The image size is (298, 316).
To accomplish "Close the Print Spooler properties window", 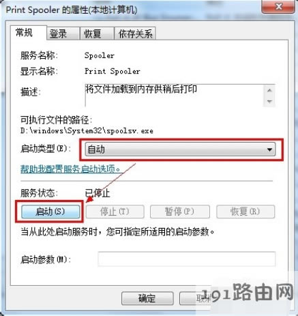I will (x=279, y=7).
